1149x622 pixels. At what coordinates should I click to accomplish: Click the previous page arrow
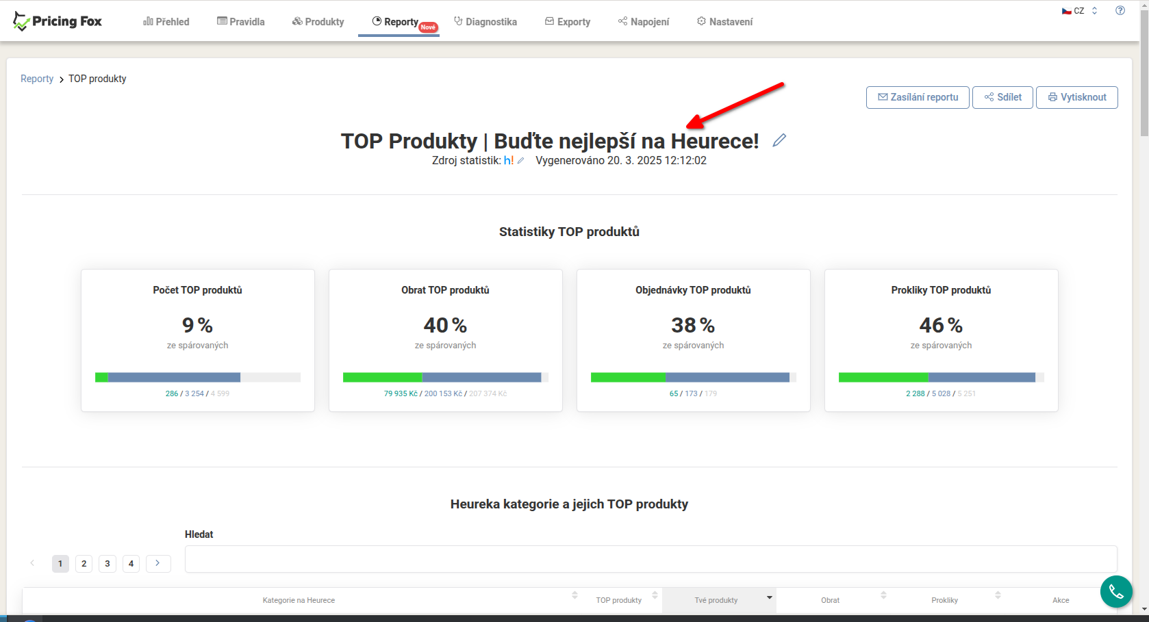(32, 563)
